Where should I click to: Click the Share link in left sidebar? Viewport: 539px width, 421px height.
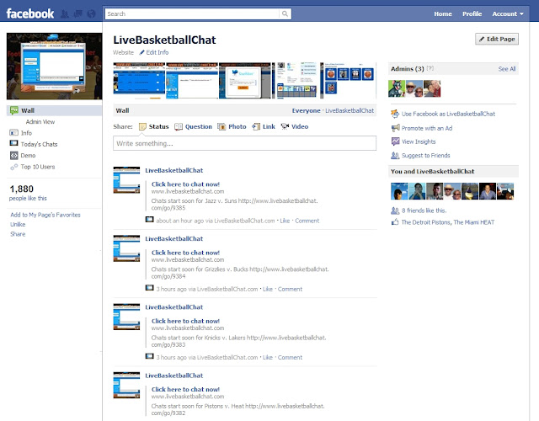tap(18, 234)
